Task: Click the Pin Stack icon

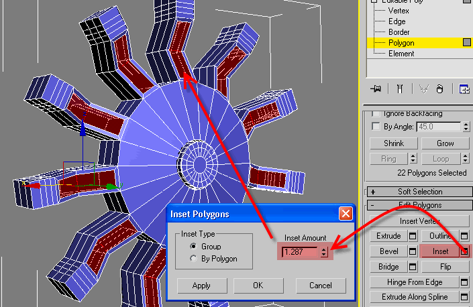Action: 376,88
